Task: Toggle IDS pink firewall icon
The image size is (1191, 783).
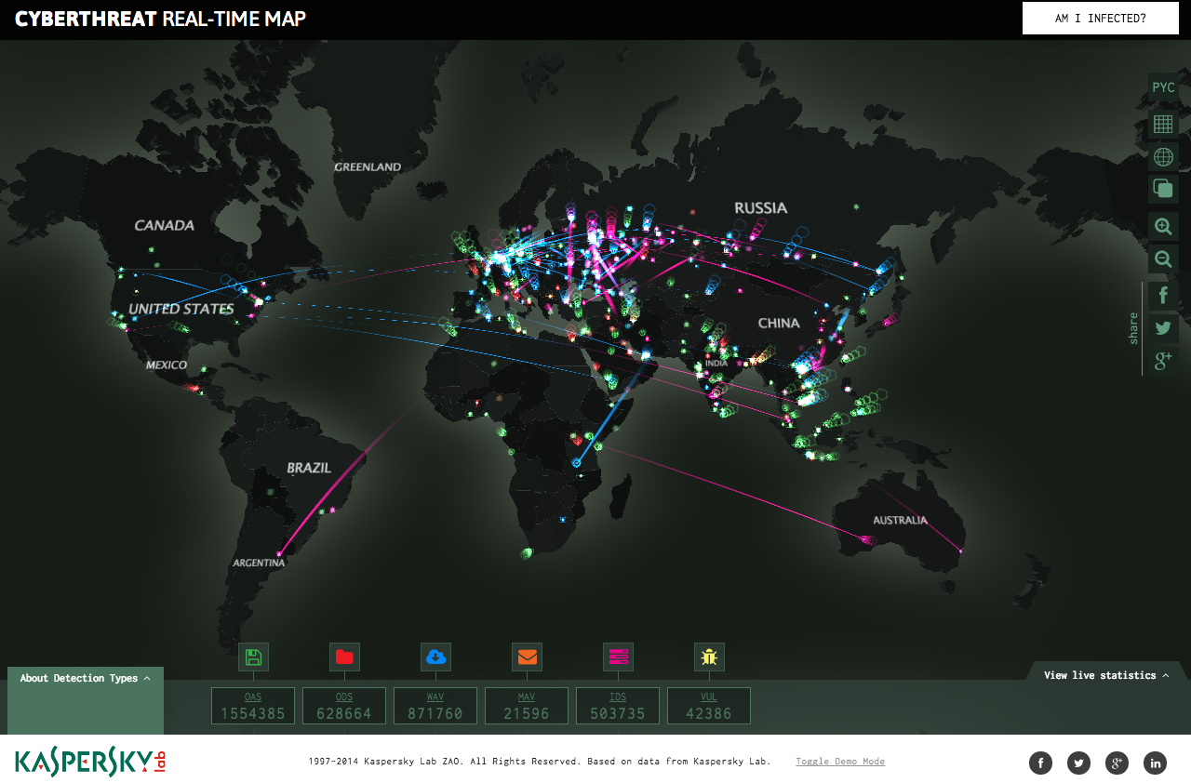Action: pyautogui.click(x=618, y=657)
